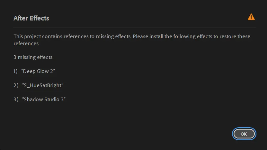Image resolution: width=267 pixels, height=150 pixels.
Task: Click the phrase "missing effects" in the first sentence
Action: tap(113, 36)
